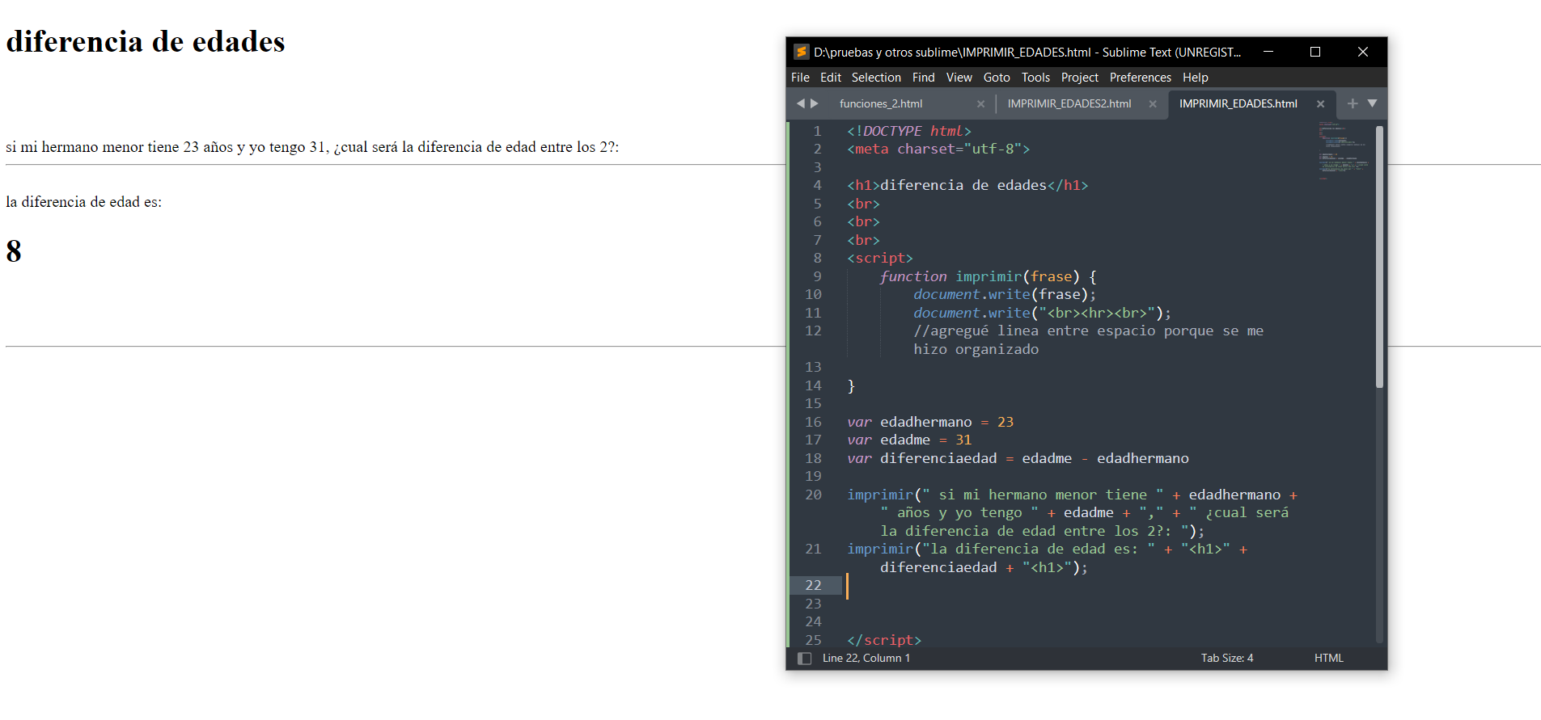Open the Help menu
Image resolution: width=1541 pixels, height=720 pixels.
(1195, 78)
